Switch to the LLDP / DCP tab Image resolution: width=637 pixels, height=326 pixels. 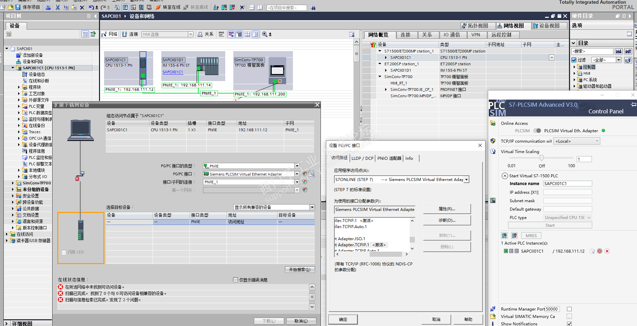[x=362, y=158]
